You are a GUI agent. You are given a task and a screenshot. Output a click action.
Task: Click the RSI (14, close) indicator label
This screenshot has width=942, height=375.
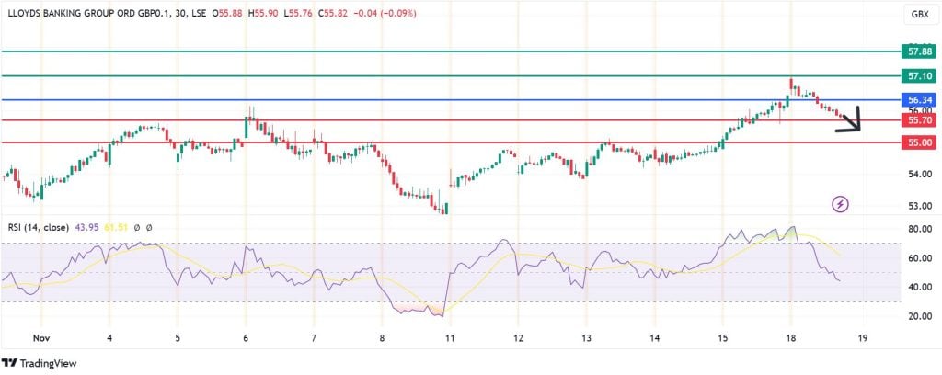tap(39, 227)
